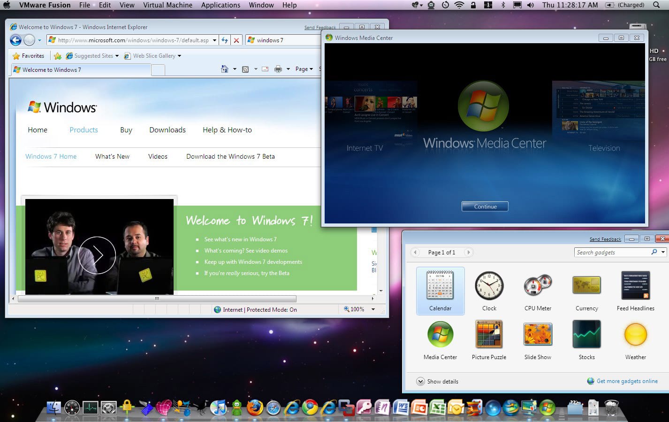Open a new tab in Internet Explorer
Screen dimensions: 669x422
(159, 70)
